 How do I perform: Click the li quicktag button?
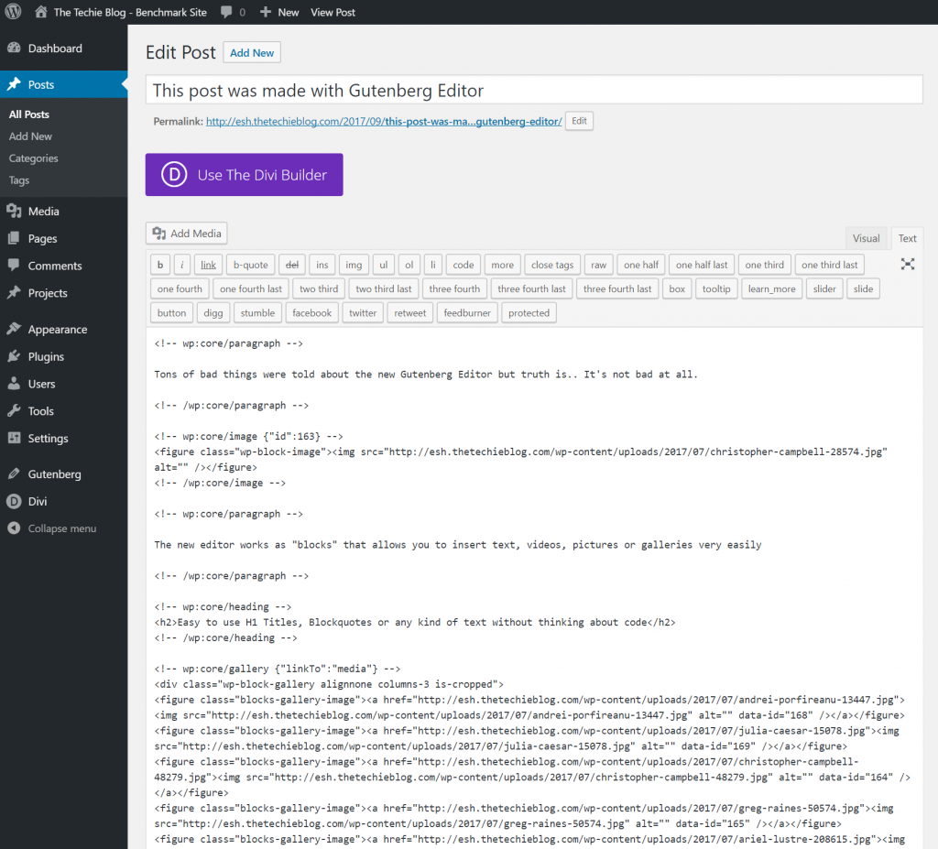433,265
